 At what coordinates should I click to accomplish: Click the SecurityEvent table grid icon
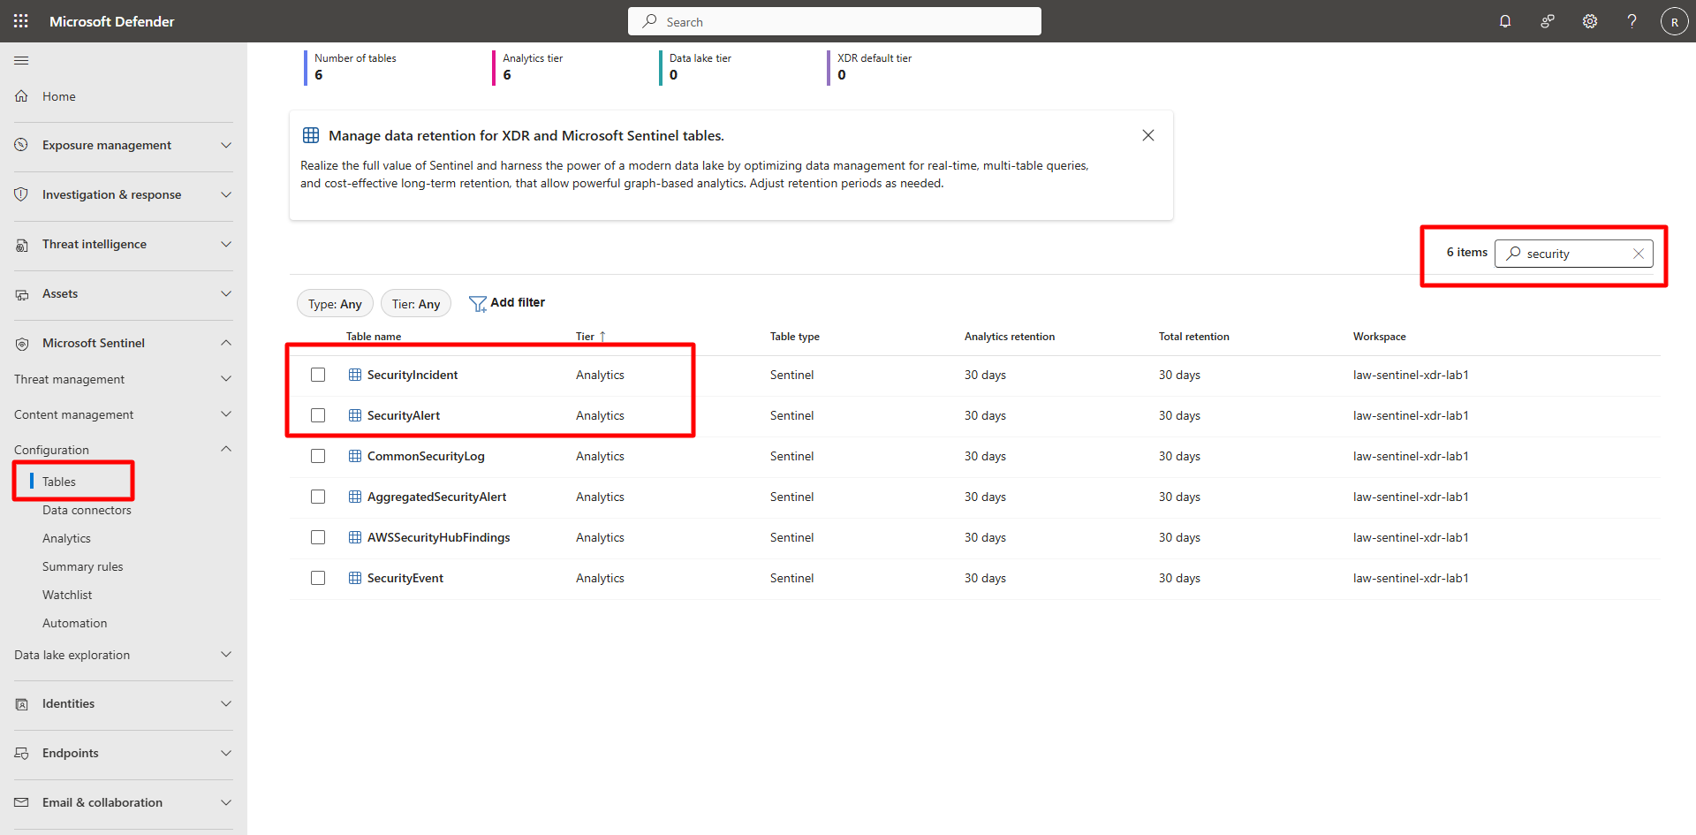[x=355, y=578]
